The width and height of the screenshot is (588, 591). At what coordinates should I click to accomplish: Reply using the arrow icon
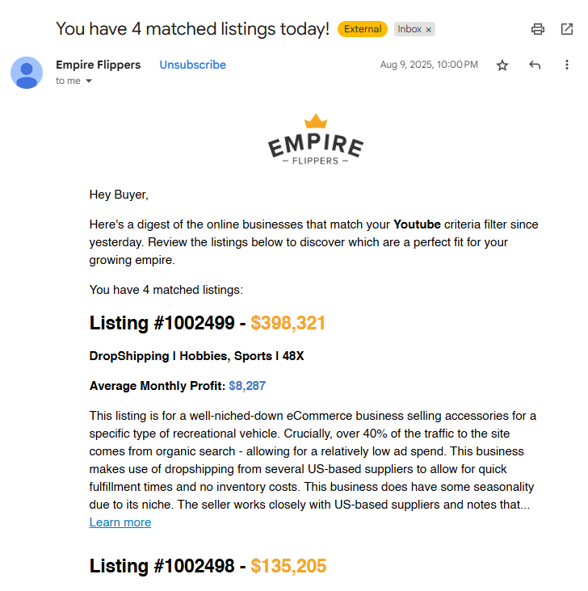click(535, 65)
